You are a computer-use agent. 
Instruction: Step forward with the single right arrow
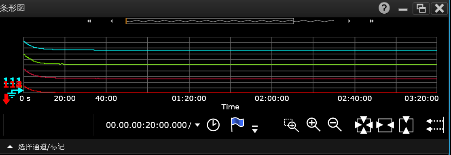click(349, 21)
